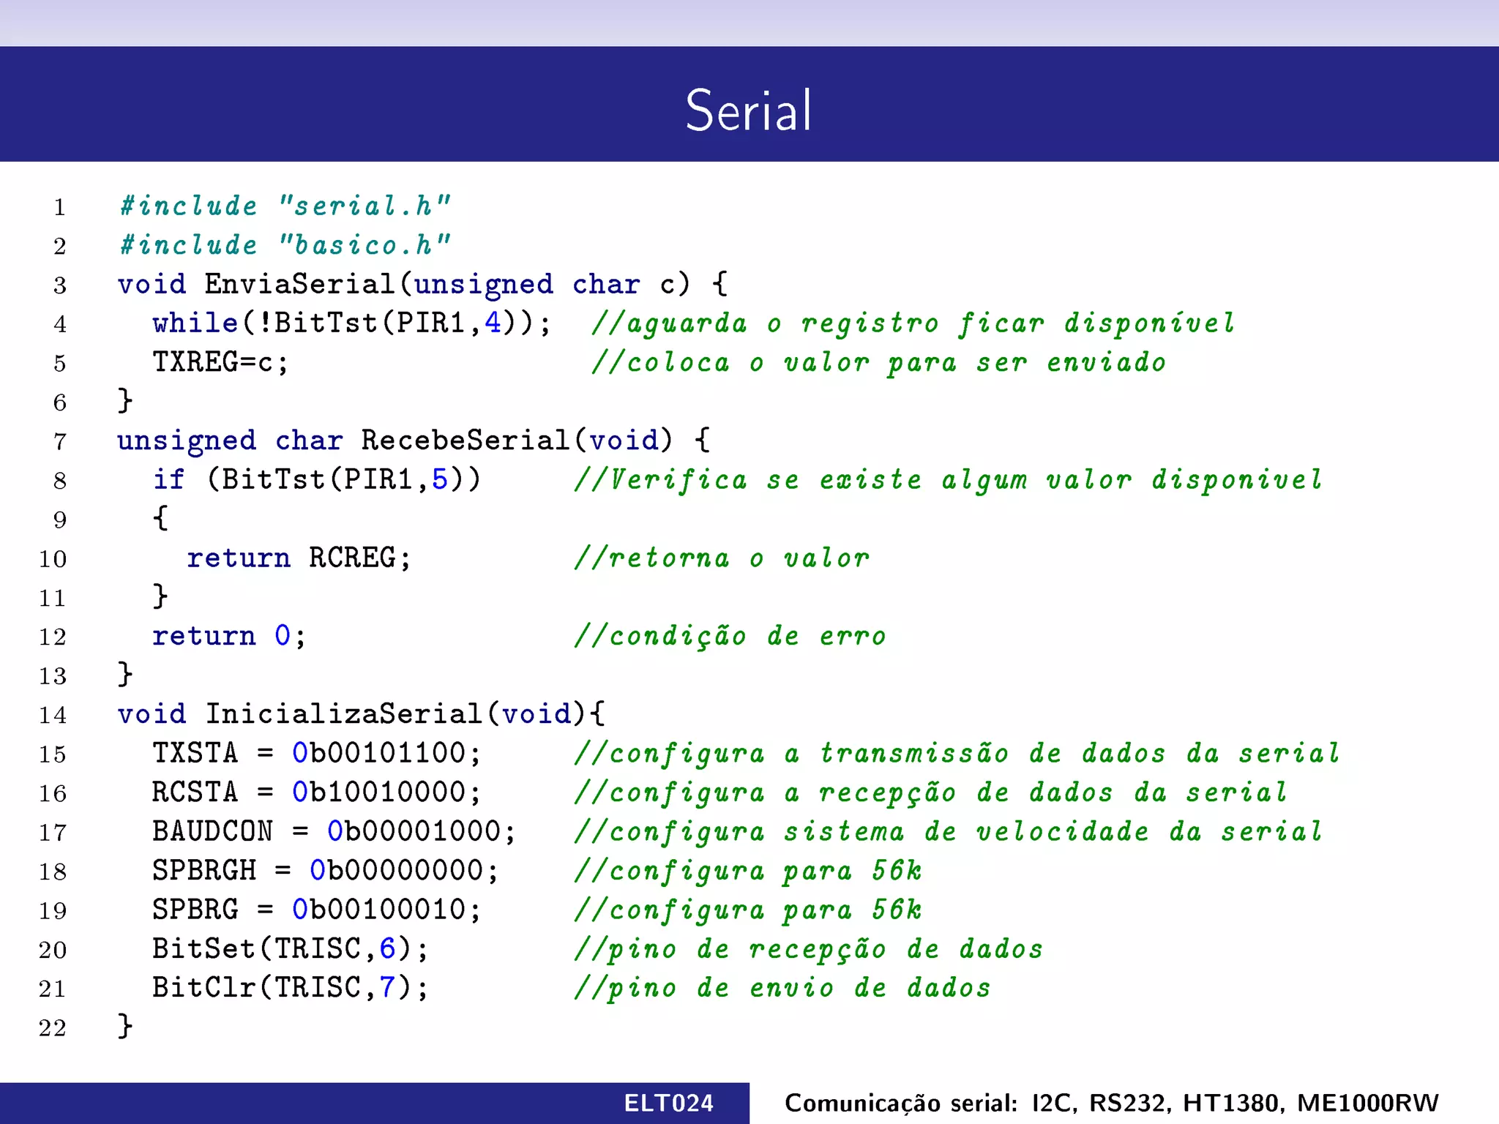
Task: Click comment '//pino de envio de dados'
Action: tap(782, 988)
